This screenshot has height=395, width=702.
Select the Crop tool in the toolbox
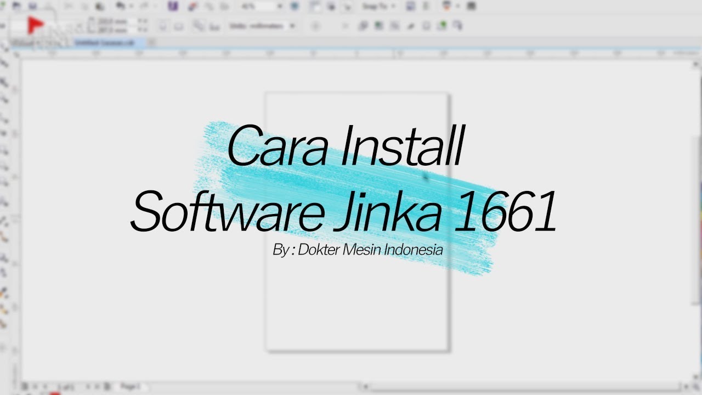click(4, 82)
